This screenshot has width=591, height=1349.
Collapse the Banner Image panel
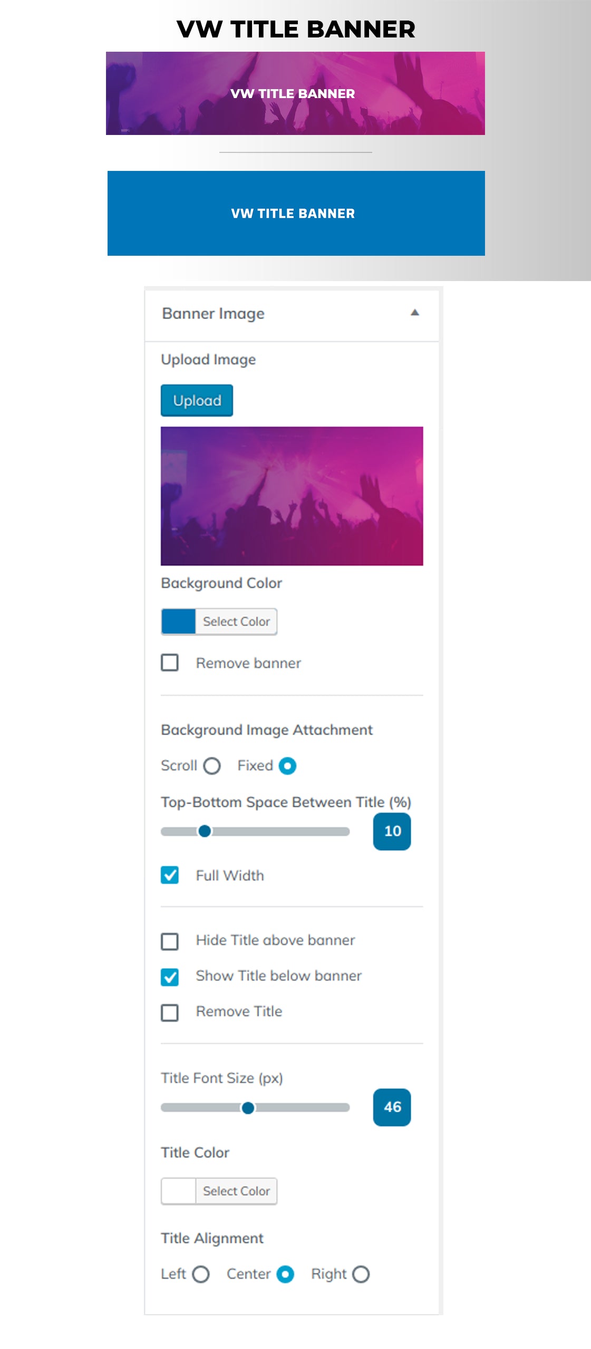tap(415, 312)
